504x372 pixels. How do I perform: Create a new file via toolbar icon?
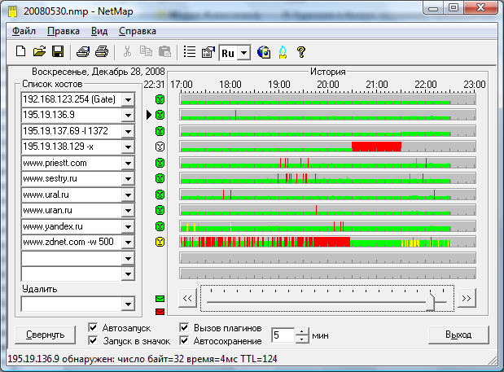click(x=21, y=51)
